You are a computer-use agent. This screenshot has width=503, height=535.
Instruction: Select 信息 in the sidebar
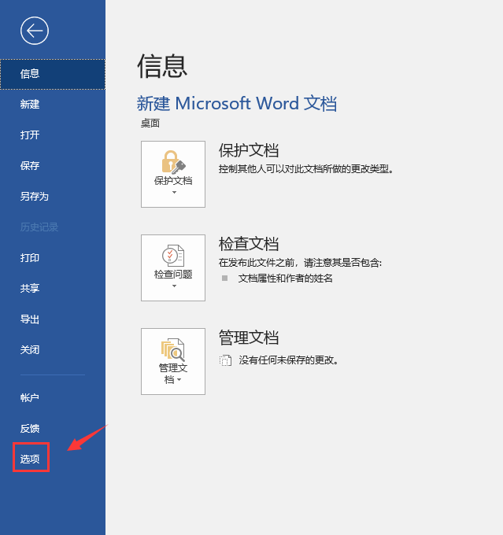tap(53, 74)
